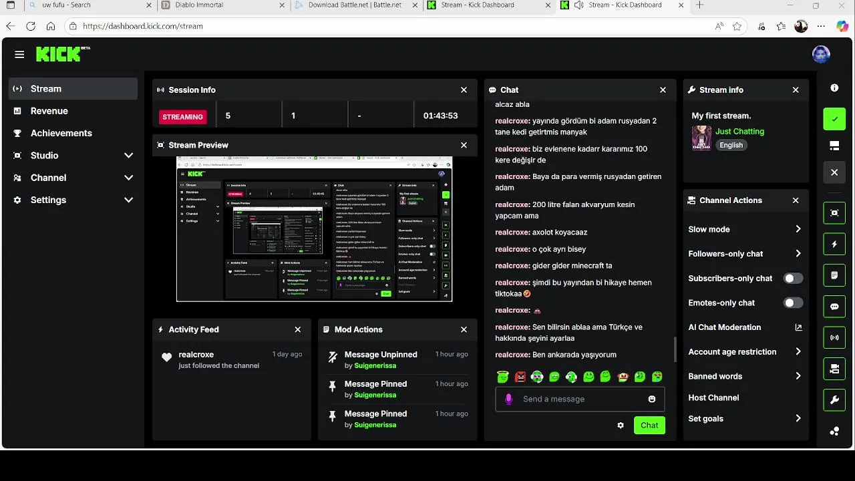Click the layout icon below green checkmark
This screenshot has width=855, height=481.
tap(834, 146)
